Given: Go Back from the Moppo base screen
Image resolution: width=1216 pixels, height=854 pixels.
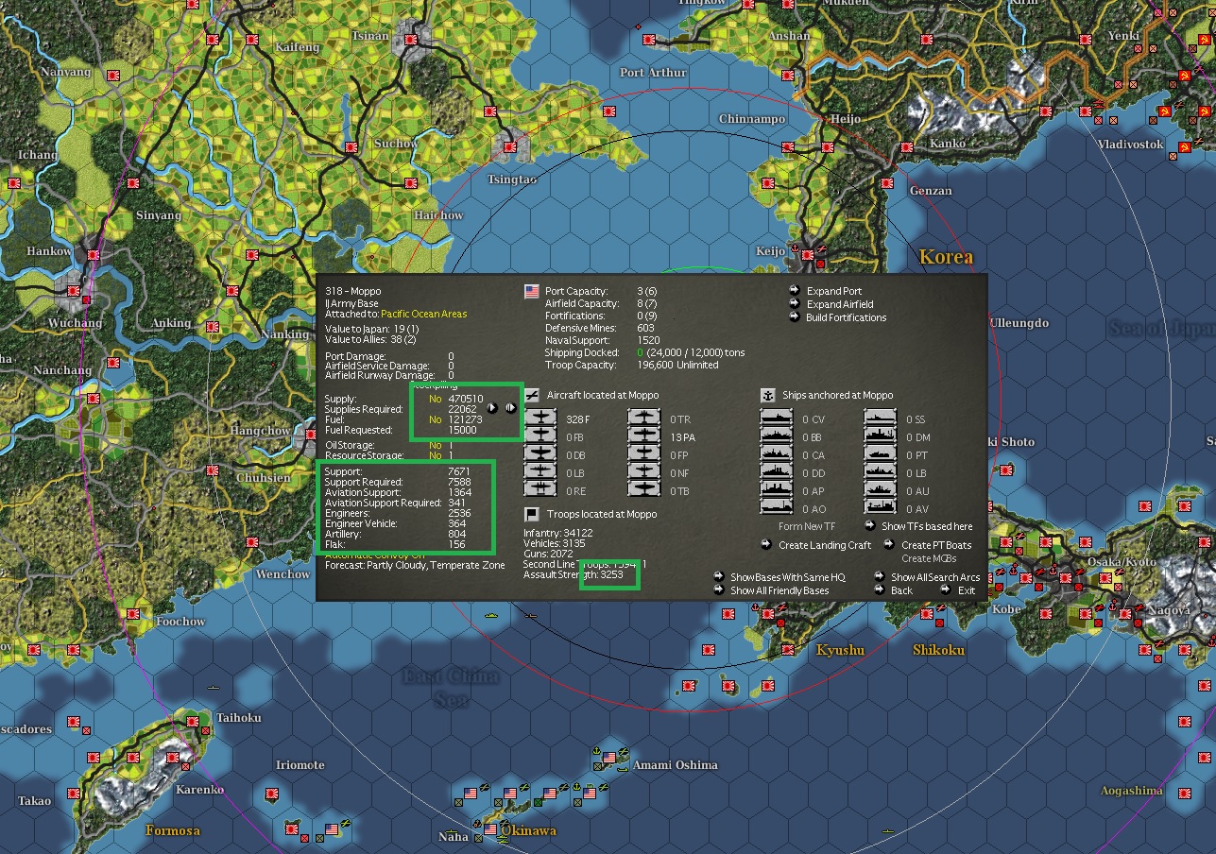Looking at the screenshot, I should coord(901,590).
